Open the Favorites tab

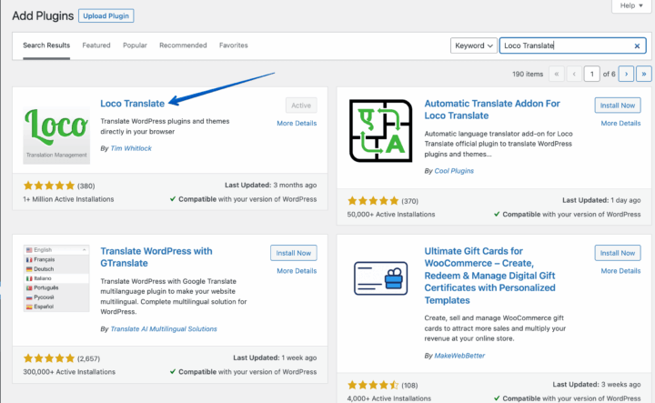[x=233, y=45]
